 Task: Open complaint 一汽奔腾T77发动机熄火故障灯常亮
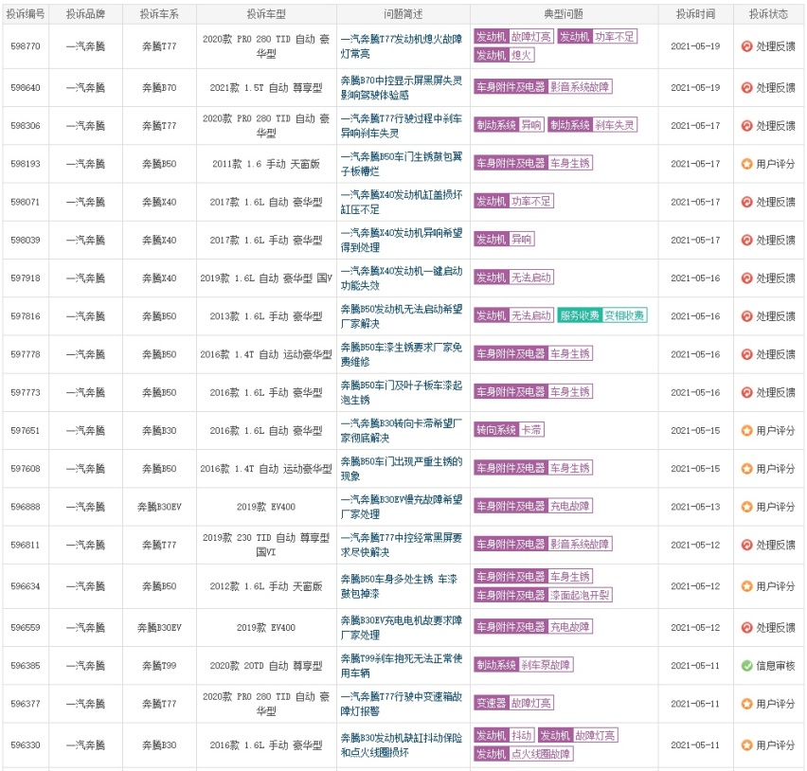point(402,46)
